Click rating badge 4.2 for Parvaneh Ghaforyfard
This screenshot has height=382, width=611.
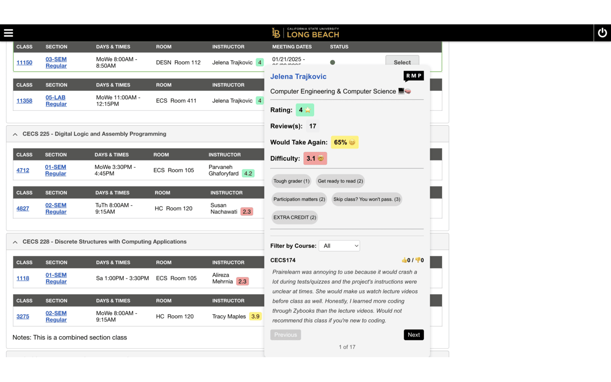point(248,173)
